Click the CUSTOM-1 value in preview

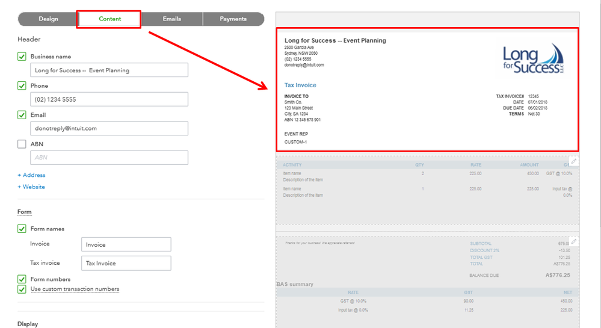click(295, 142)
